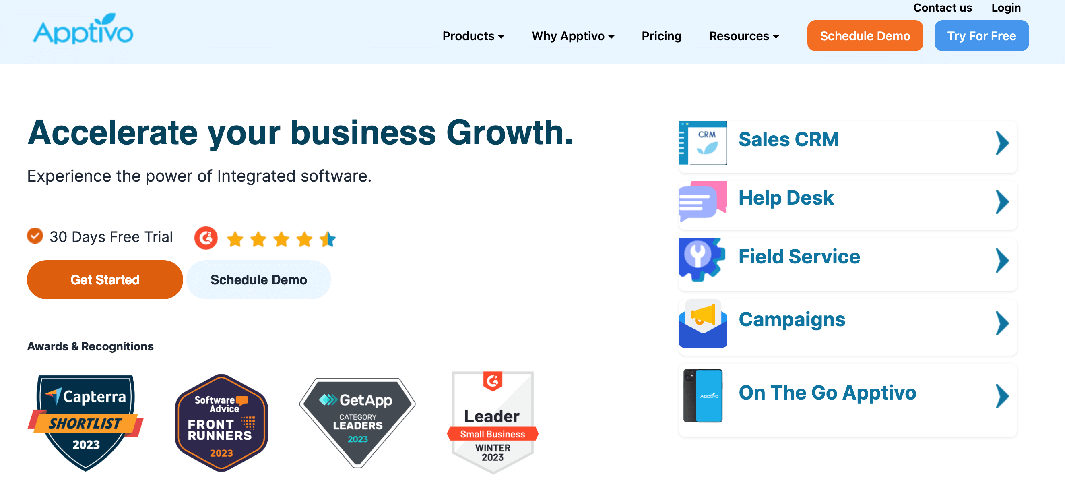
Task: Click the Sales CRM notebook icon
Action: (703, 143)
